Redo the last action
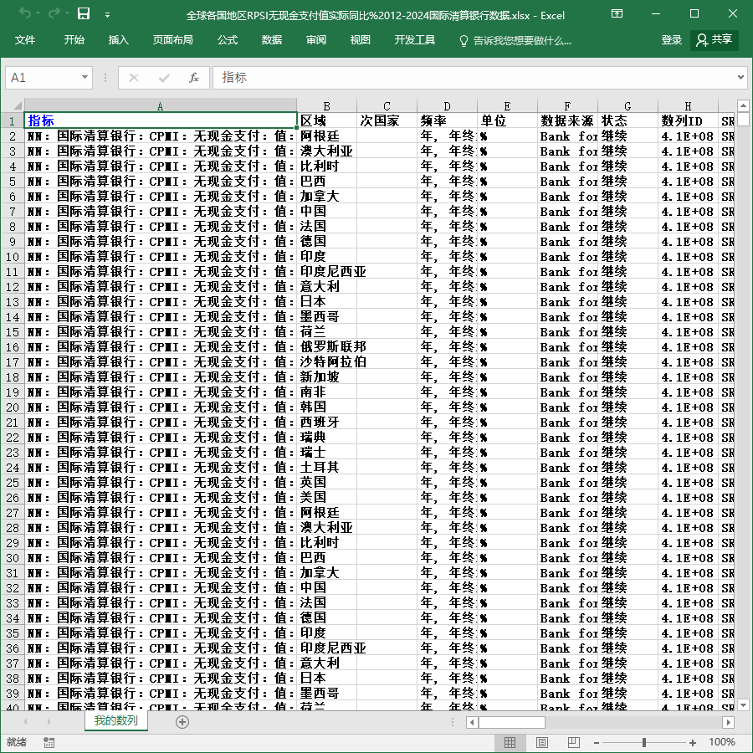The width and height of the screenshot is (753, 753). [x=54, y=13]
